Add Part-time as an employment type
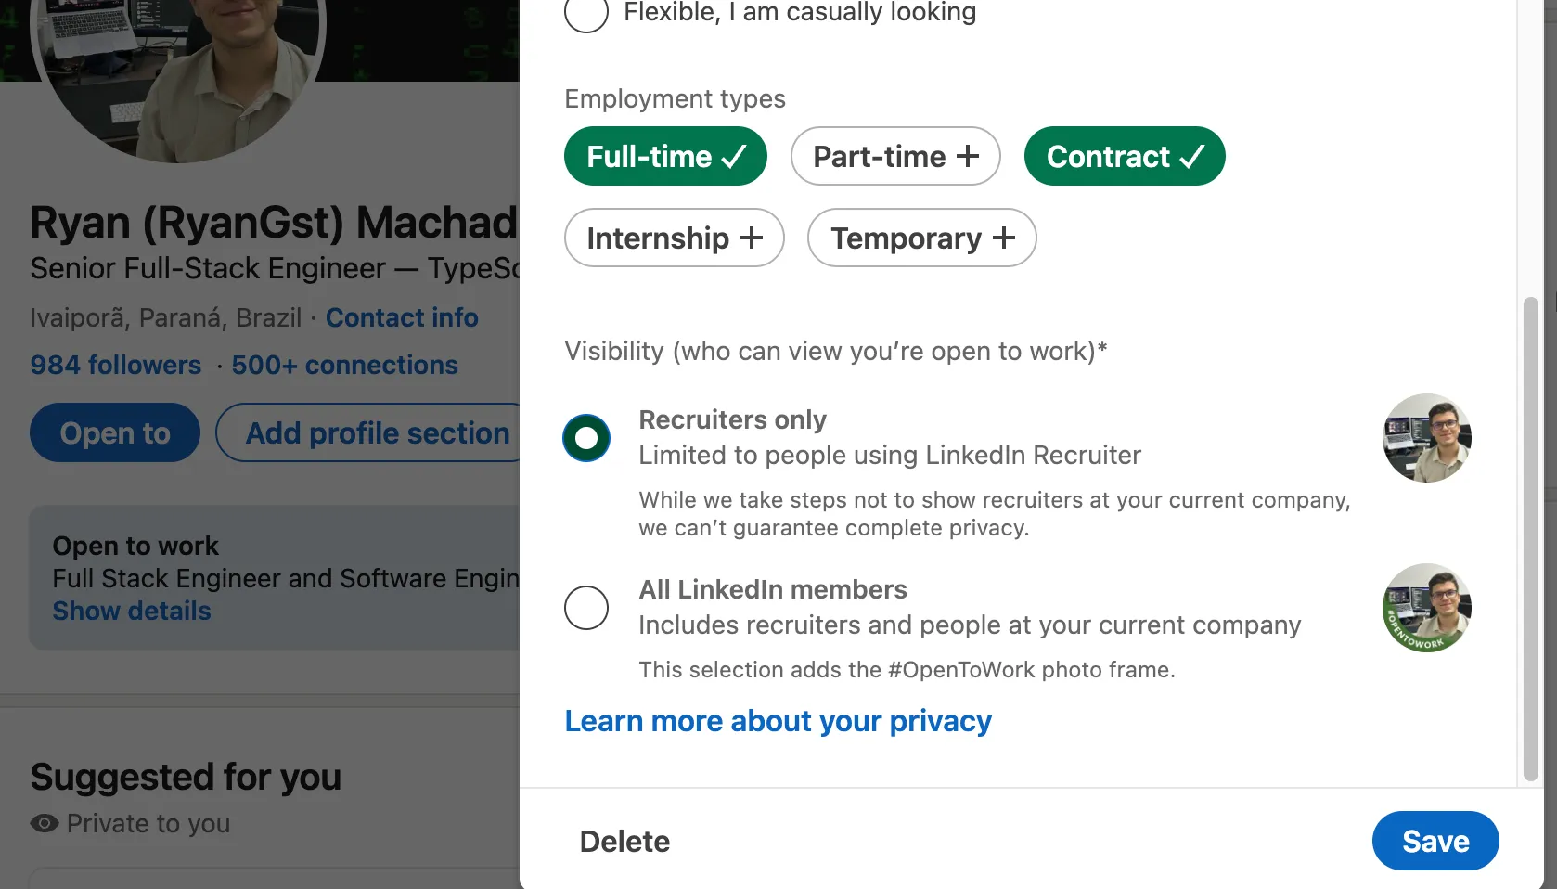The height and width of the screenshot is (889, 1557). (x=894, y=156)
